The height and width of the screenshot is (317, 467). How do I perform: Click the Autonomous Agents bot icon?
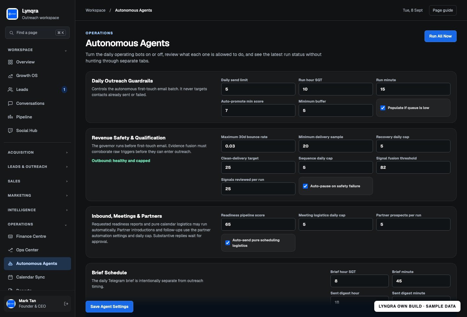10,264
